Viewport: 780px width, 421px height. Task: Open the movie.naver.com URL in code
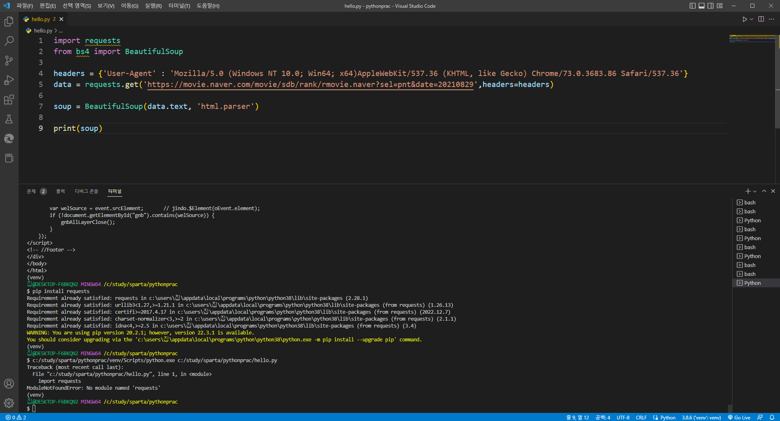(310, 85)
